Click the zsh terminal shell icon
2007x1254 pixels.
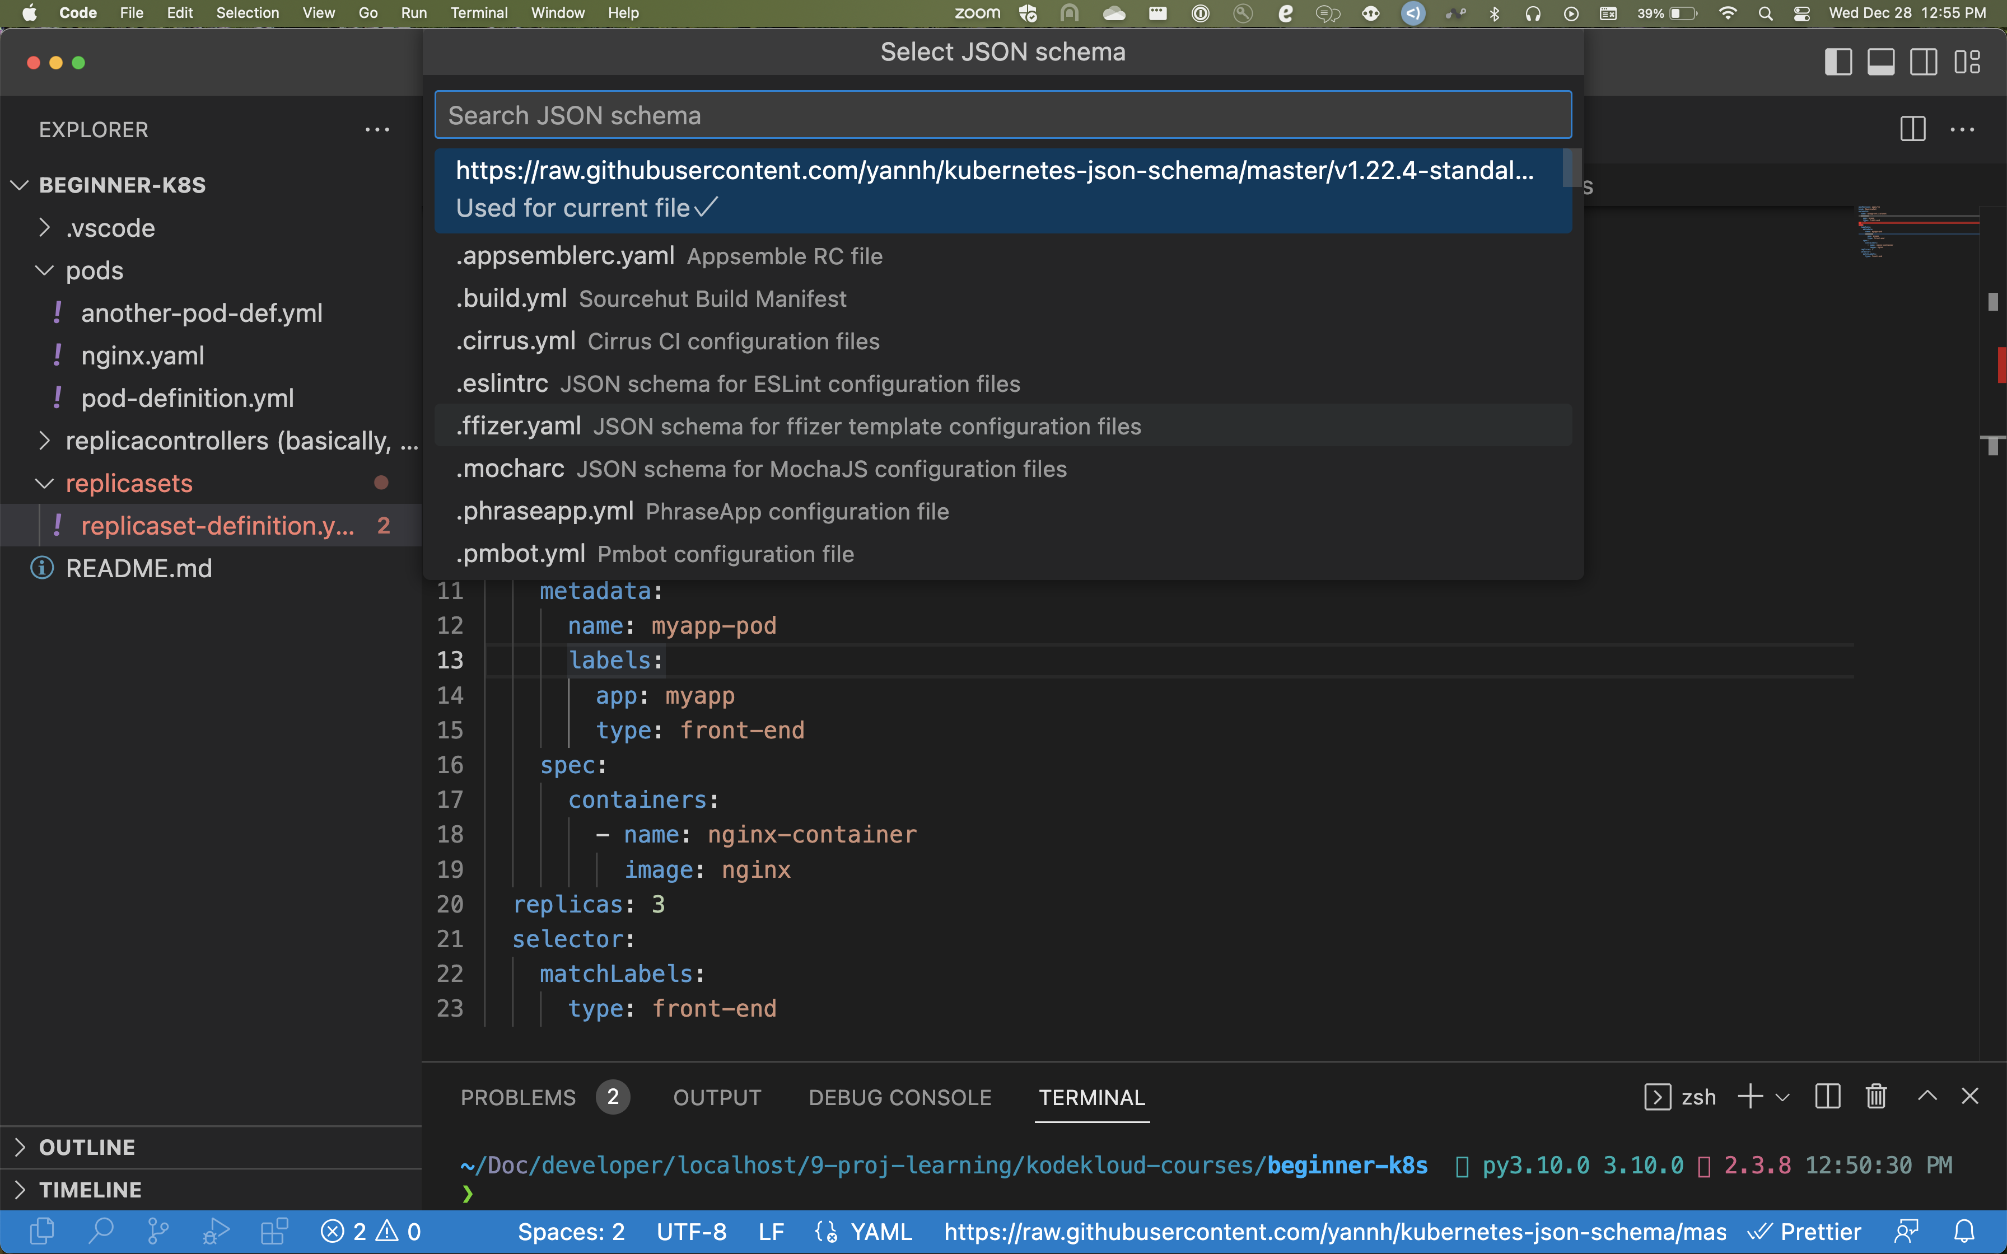pos(1657,1097)
